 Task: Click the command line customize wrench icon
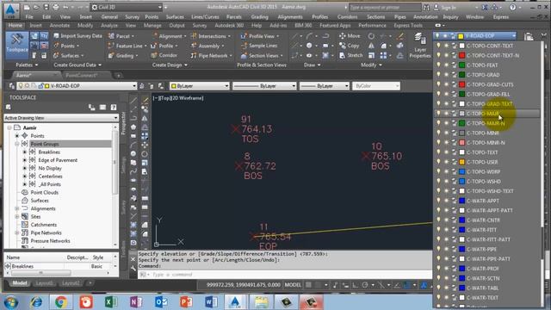point(133,268)
